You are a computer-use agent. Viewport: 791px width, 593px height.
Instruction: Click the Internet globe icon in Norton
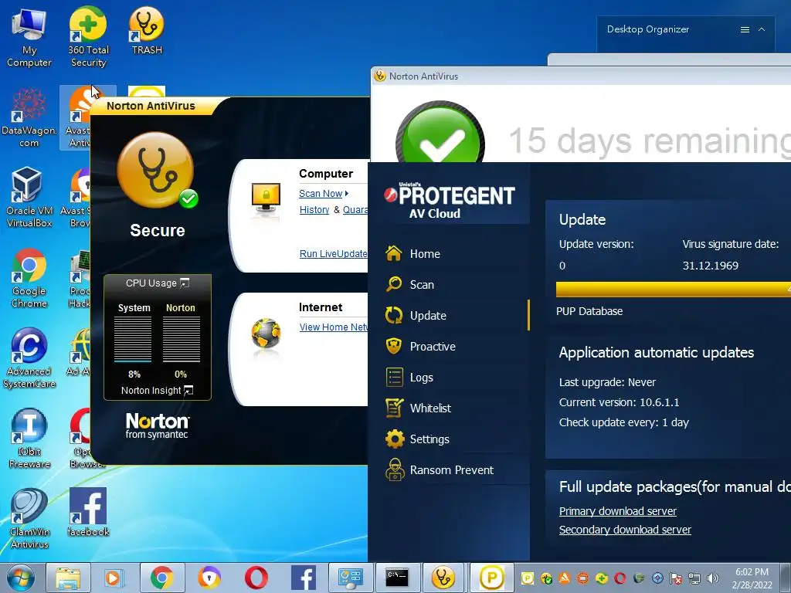266,334
